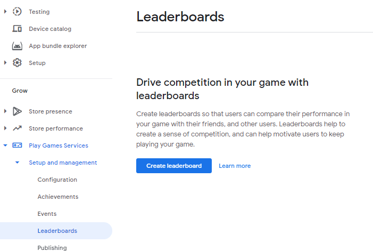Click the Setup gear icon

17,63
